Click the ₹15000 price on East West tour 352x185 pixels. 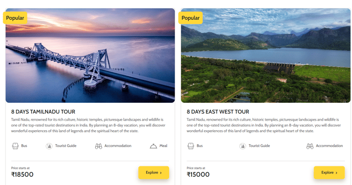click(198, 174)
